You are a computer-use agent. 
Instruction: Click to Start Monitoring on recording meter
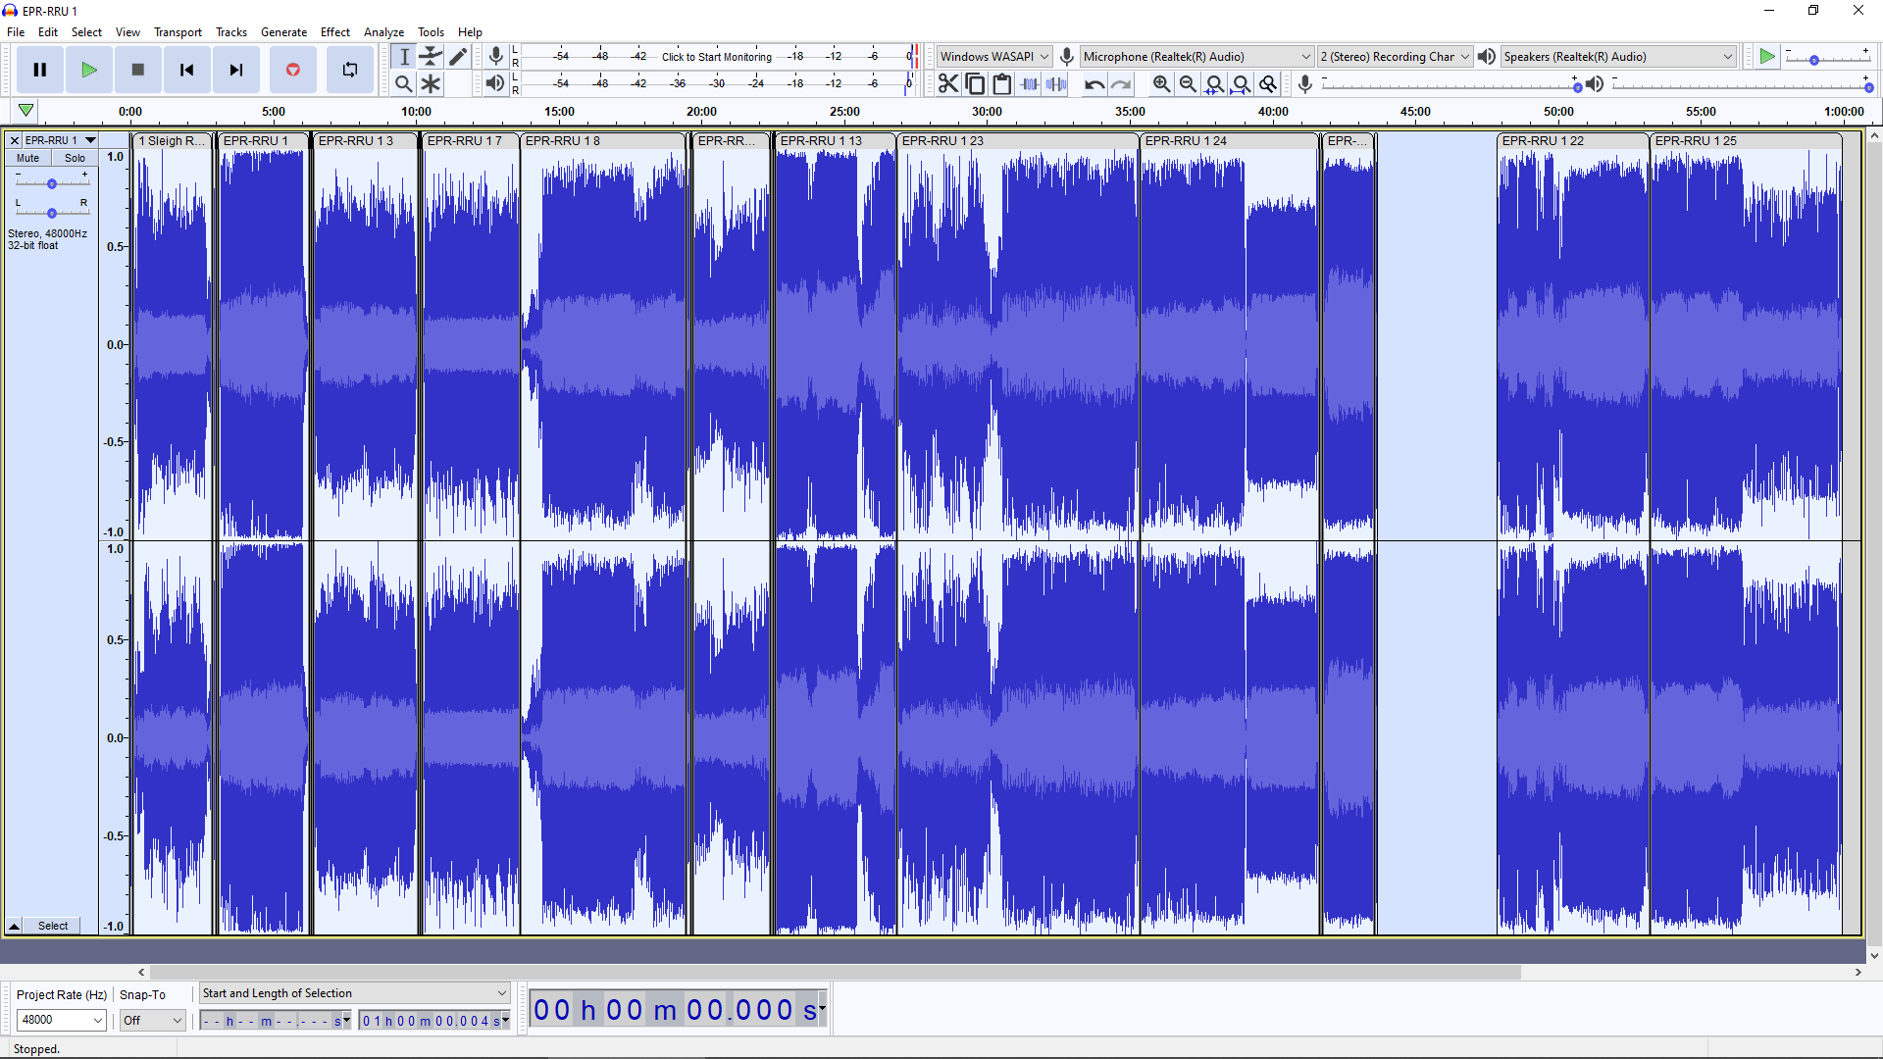716,57
